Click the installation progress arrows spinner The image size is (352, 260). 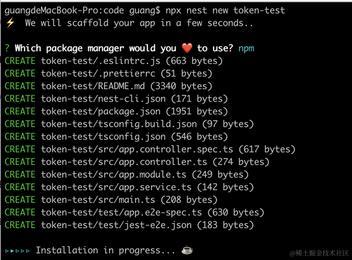pos(18,251)
